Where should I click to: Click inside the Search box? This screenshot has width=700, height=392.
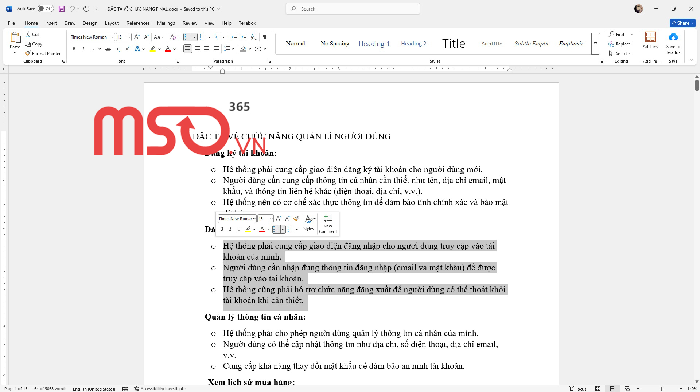352,8
